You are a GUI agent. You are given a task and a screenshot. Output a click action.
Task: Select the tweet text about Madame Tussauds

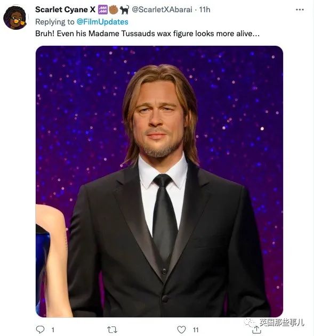pos(147,34)
